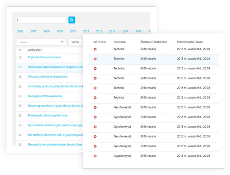Filter by year 2012
230x175 pixels.
99,31
